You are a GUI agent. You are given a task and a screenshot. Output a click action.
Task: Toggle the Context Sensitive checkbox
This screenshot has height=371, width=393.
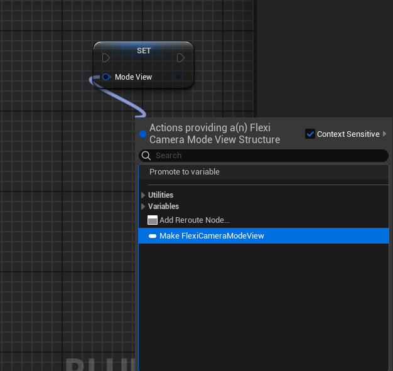(310, 134)
